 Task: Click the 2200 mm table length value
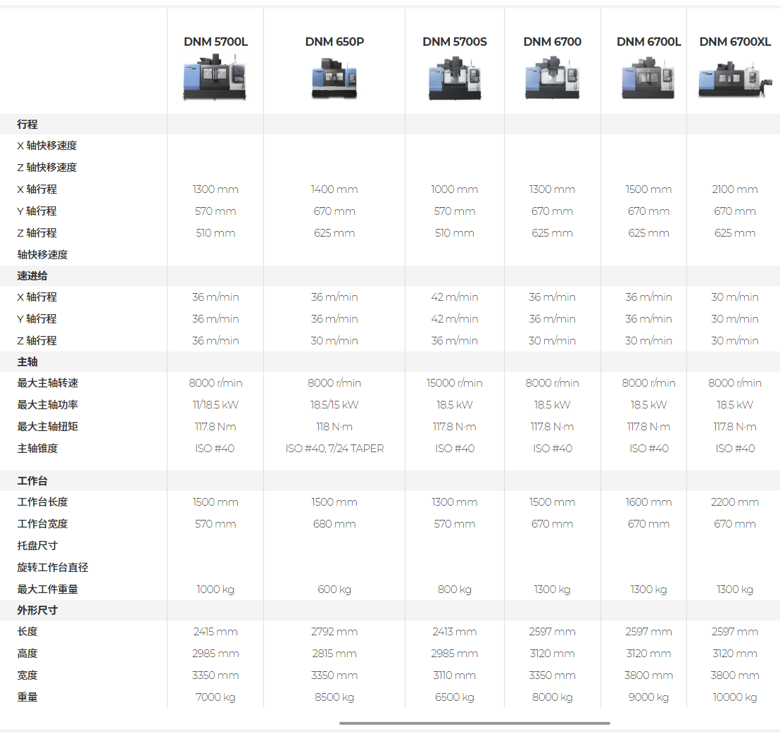(x=735, y=502)
